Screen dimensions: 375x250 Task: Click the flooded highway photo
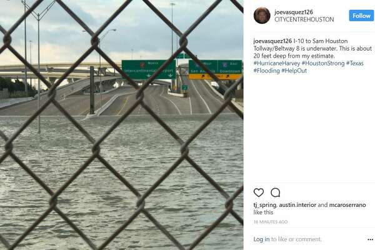click(122, 125)
